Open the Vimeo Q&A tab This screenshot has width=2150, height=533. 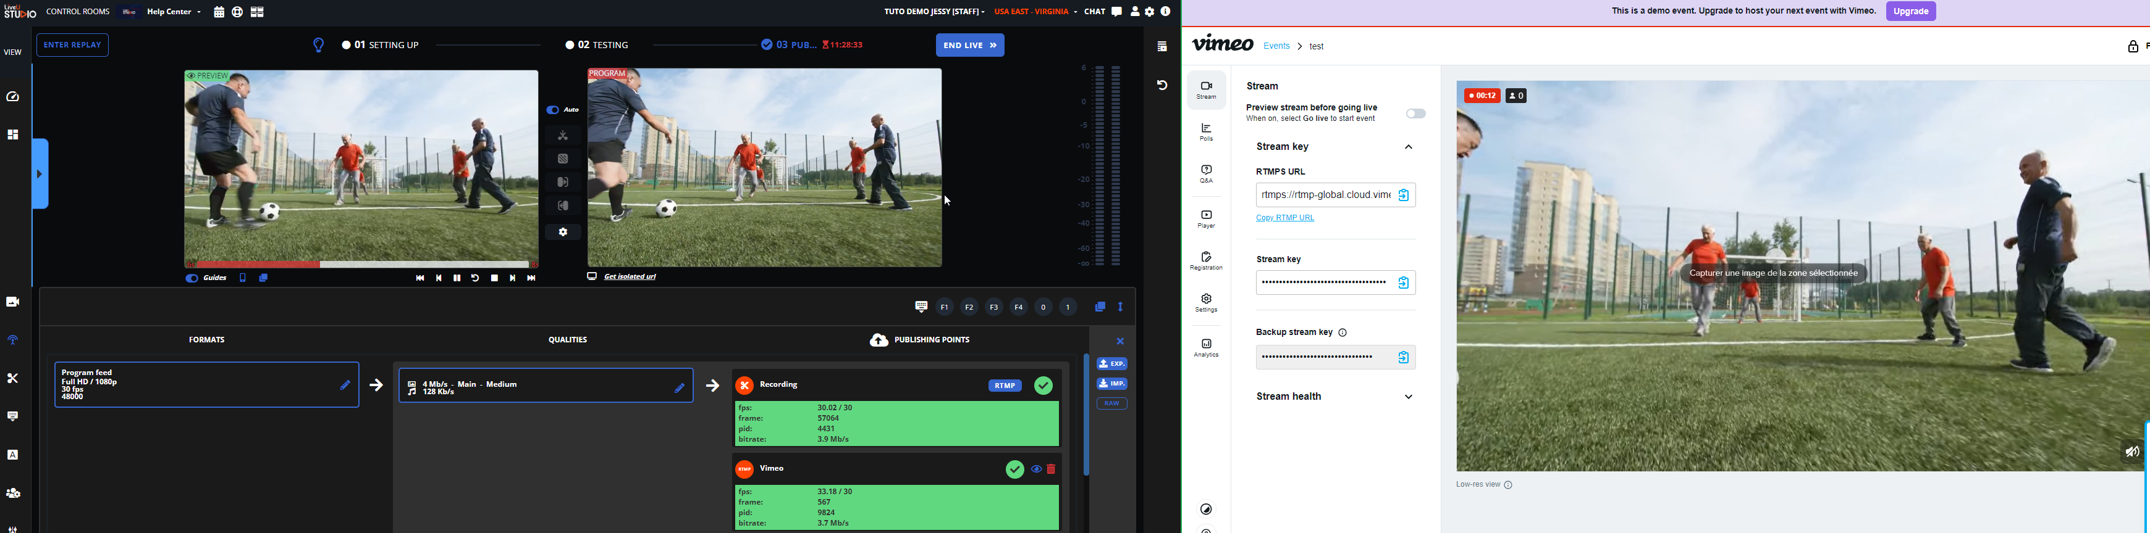click(1206, 174)
